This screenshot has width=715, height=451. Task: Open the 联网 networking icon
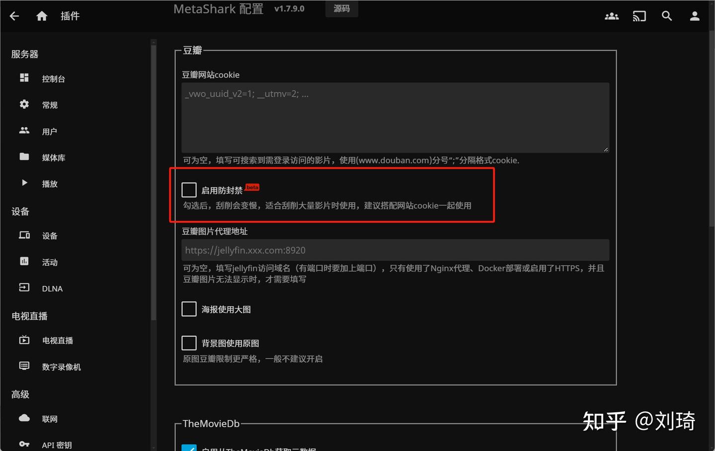click(x=24, y=418)
